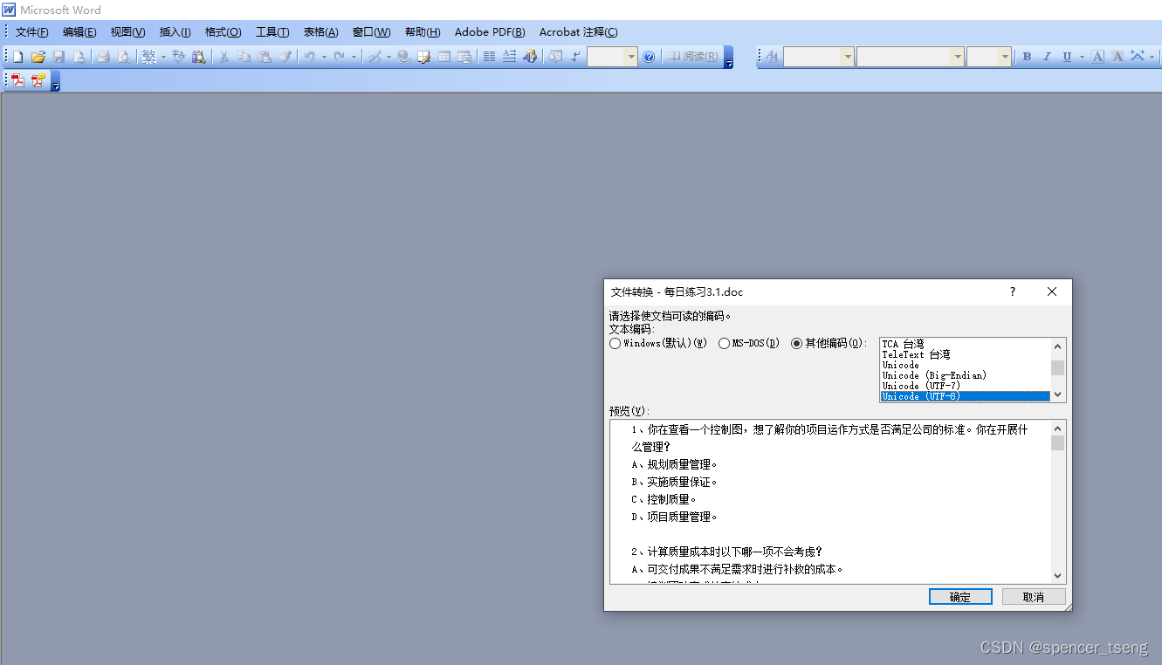This screenshot has width=1162, height=665.
Task: Select the 其他编码 radio button
Action: pos(796,343)
